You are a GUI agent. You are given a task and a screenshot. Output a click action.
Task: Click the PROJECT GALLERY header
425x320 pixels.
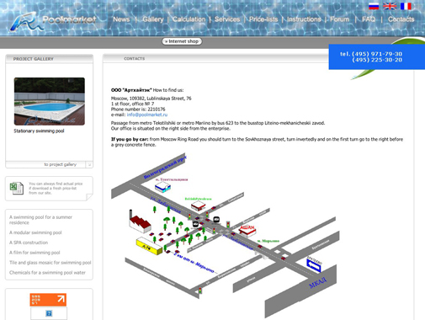click(34, 59)
